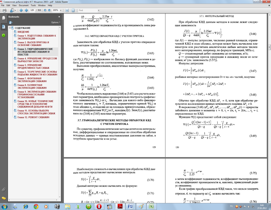Open Internet Explorer from taskbar
The image size is (271, 210).
coord(26,207)
